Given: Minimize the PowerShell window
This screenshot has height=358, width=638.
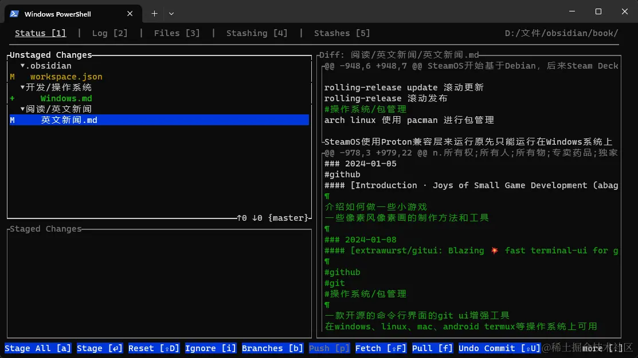Looking at the screenshot, I should [572, 11].
